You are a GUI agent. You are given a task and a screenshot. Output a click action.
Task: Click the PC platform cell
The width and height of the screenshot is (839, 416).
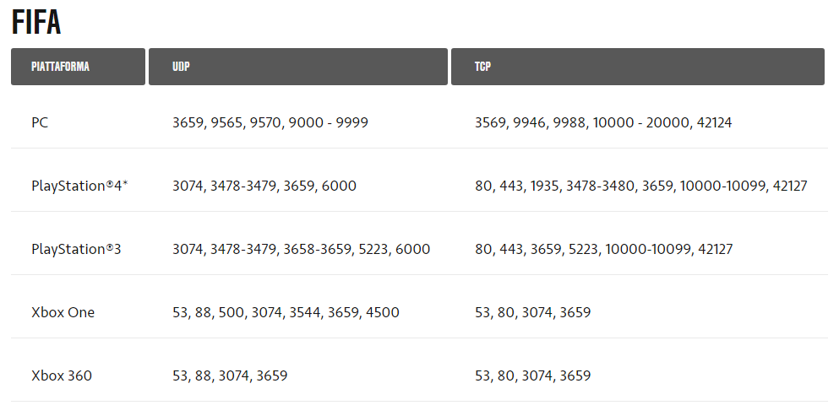[40, 123]
